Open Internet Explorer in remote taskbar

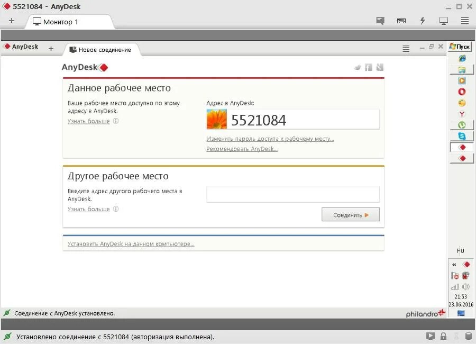pyautogui.click(x=462, y=58)
